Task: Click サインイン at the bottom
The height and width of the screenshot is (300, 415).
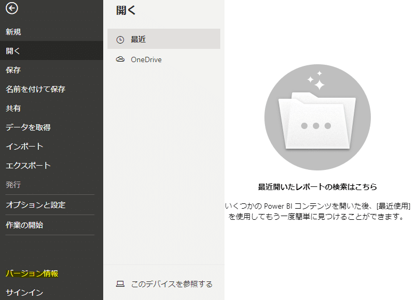Action: [52, 292]
